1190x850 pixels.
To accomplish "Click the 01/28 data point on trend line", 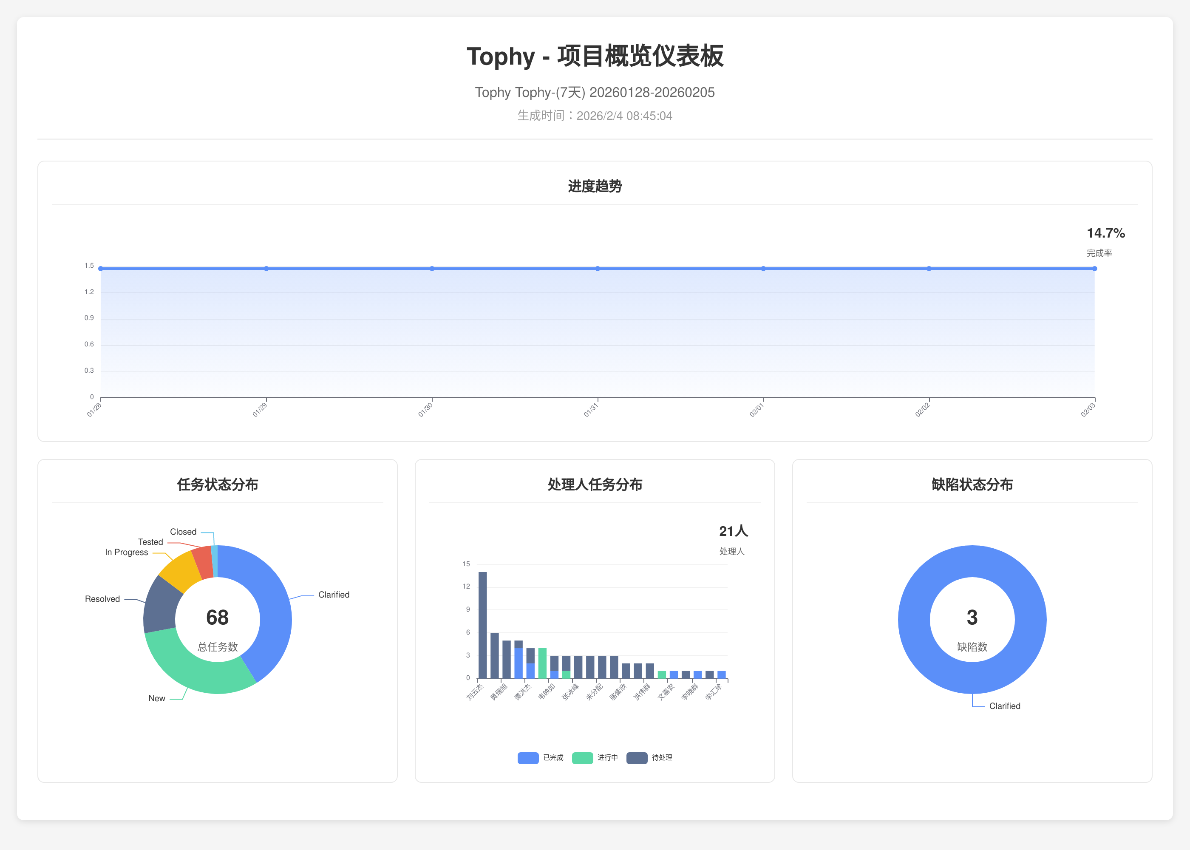I will (101, 269).
